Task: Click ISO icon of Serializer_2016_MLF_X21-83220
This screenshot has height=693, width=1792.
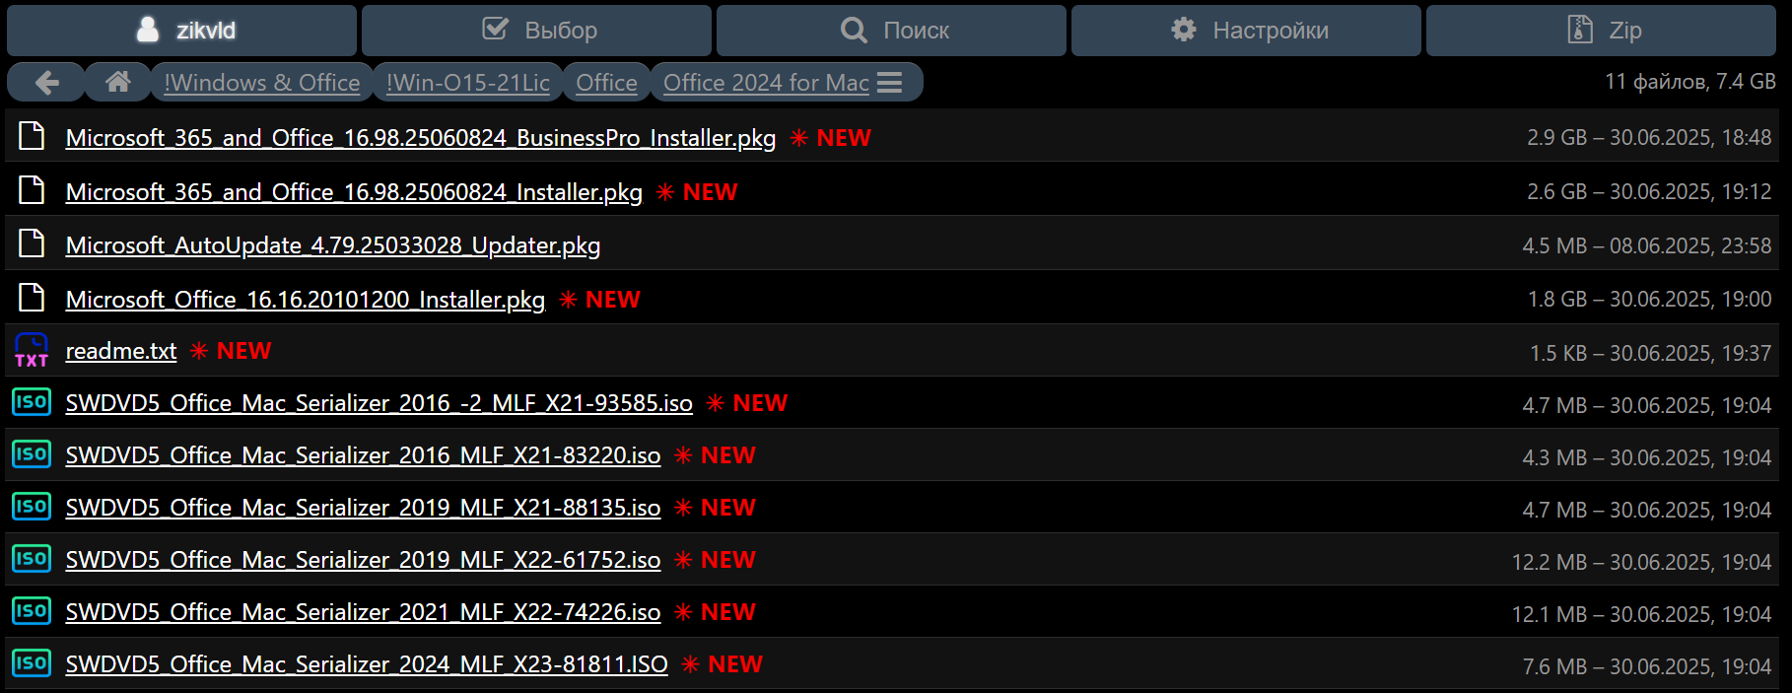Action: pos(32,454)
